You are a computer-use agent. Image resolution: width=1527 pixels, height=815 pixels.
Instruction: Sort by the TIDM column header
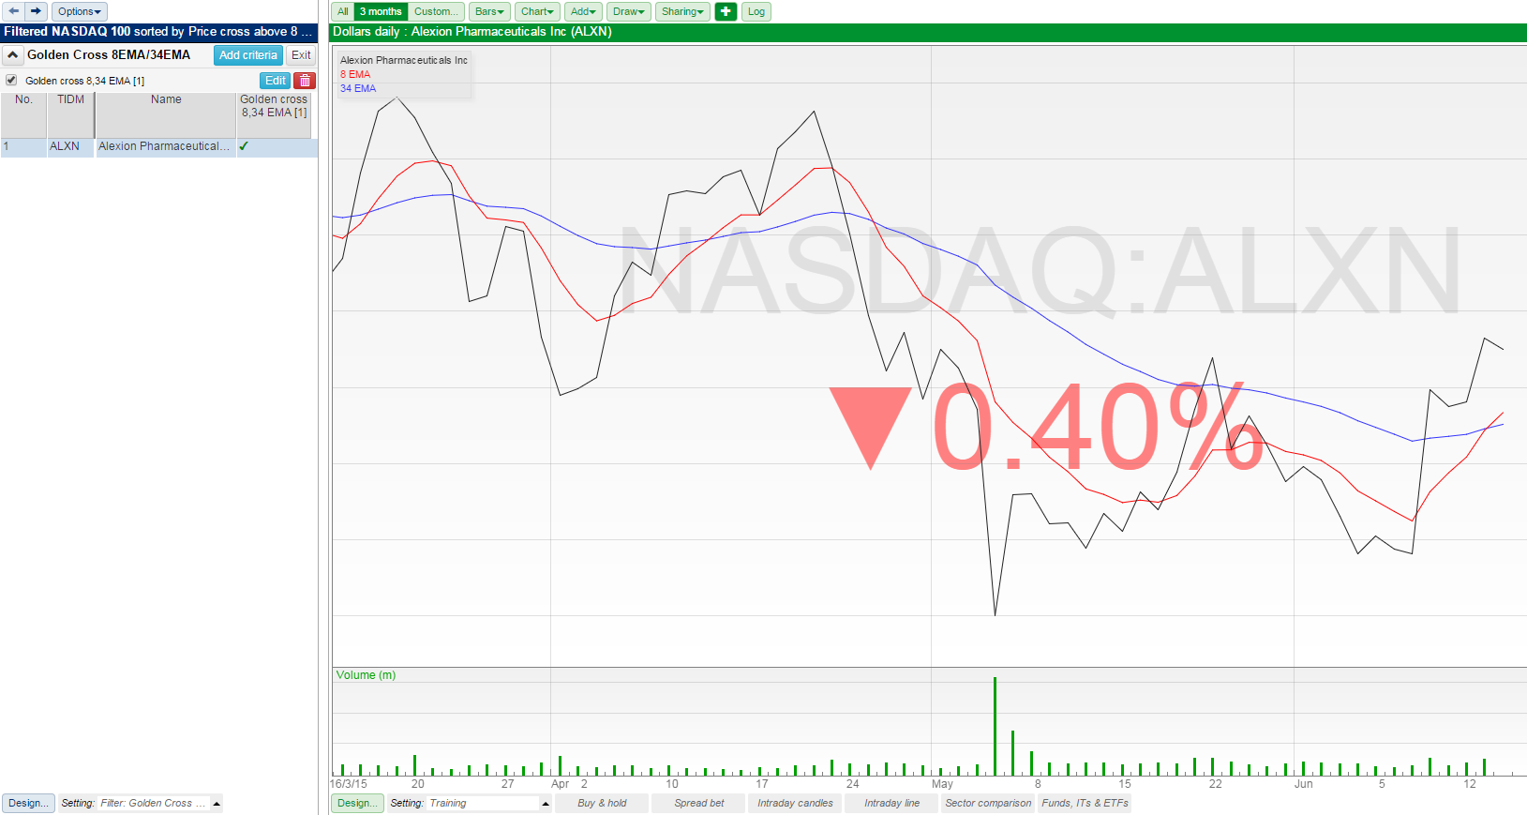pyautogui.click(x=70, y=114)
